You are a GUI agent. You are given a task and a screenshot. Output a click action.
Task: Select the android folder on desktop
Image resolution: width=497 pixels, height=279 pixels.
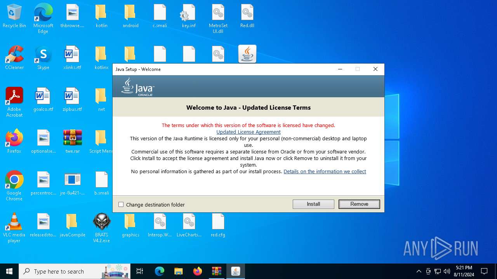tap(130, 16)
